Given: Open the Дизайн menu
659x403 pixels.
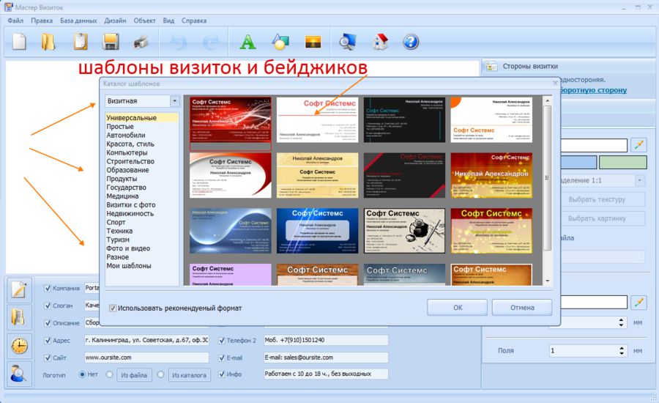Looking at the screenshot, I should coord(115,21).
